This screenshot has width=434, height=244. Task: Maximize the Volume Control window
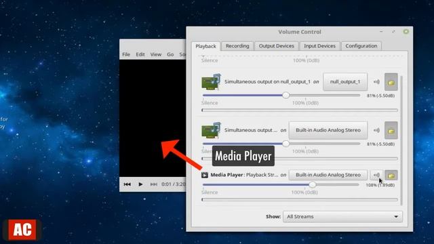(393, 32)
